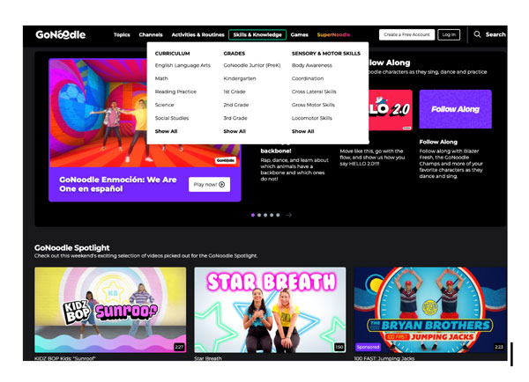Open the Games menu item
The image size is (529, 382).
300,34
